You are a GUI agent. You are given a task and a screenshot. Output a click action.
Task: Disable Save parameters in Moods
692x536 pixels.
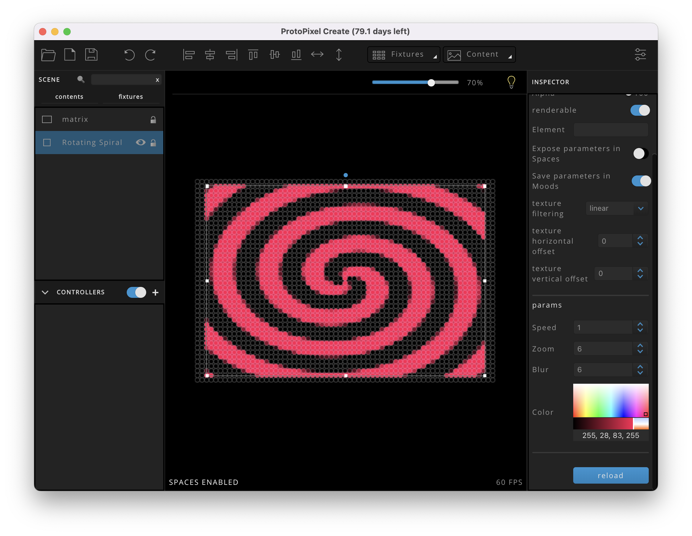[x=641, y=181]
